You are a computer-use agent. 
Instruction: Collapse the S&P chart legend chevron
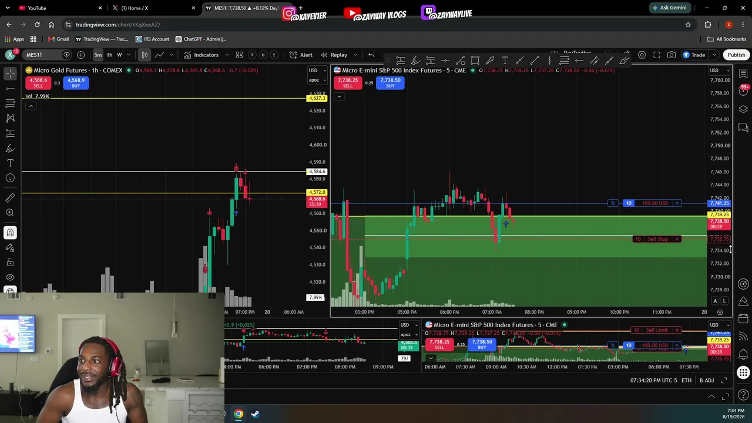click(339, 96)
